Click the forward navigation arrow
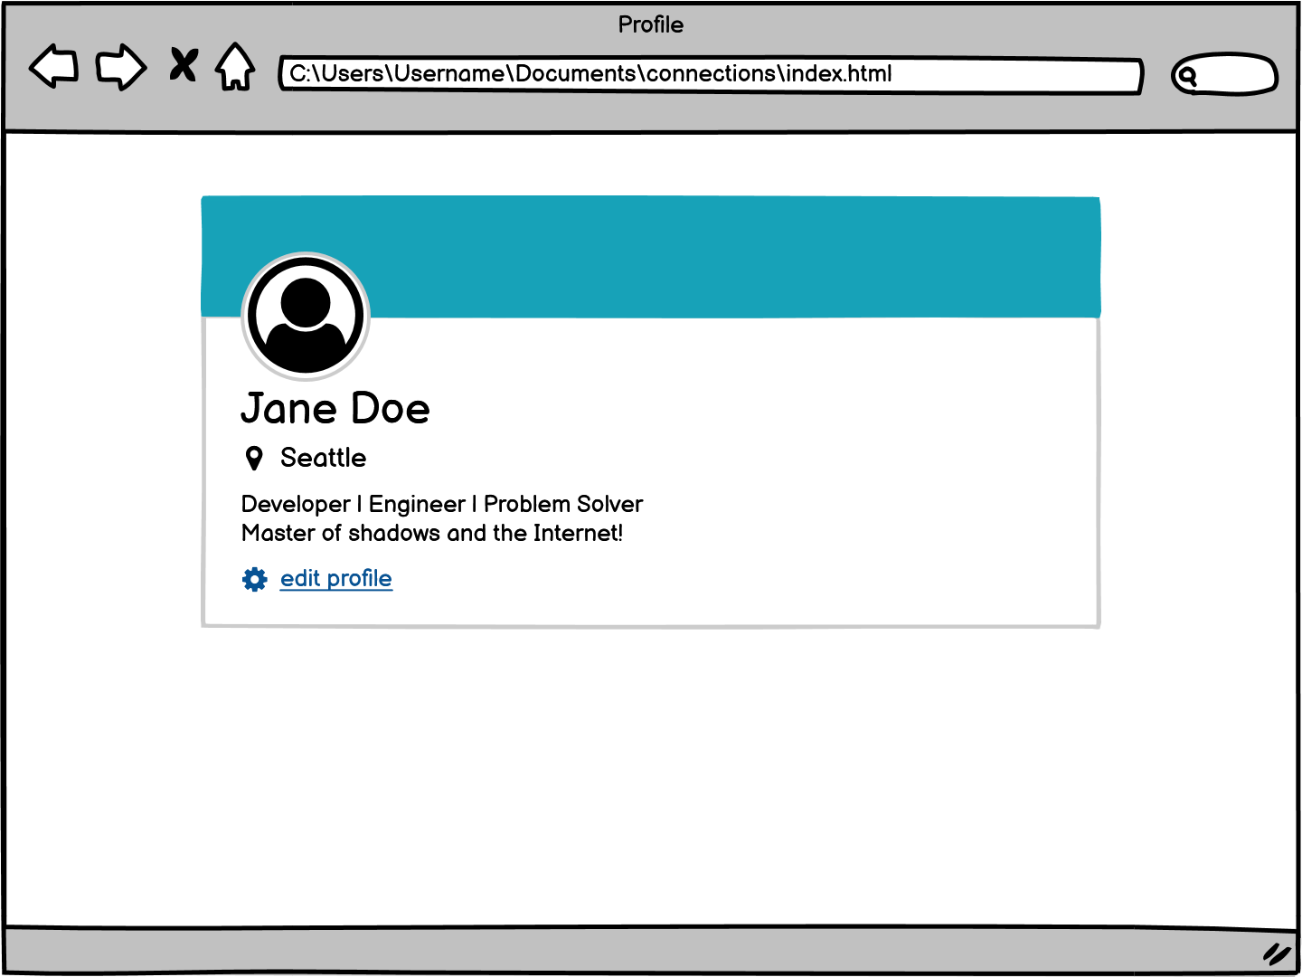 [120, 66]
